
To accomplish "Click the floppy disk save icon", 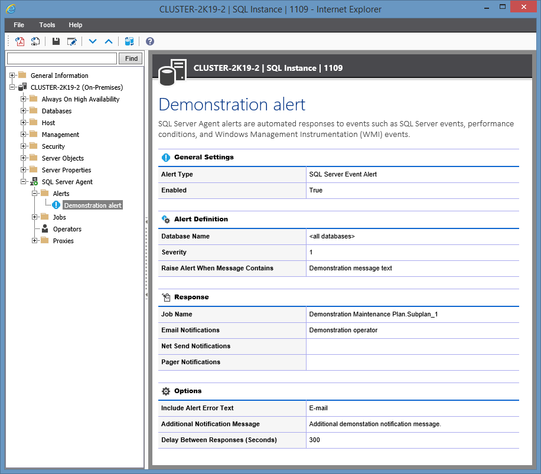I will click(56, 41).
